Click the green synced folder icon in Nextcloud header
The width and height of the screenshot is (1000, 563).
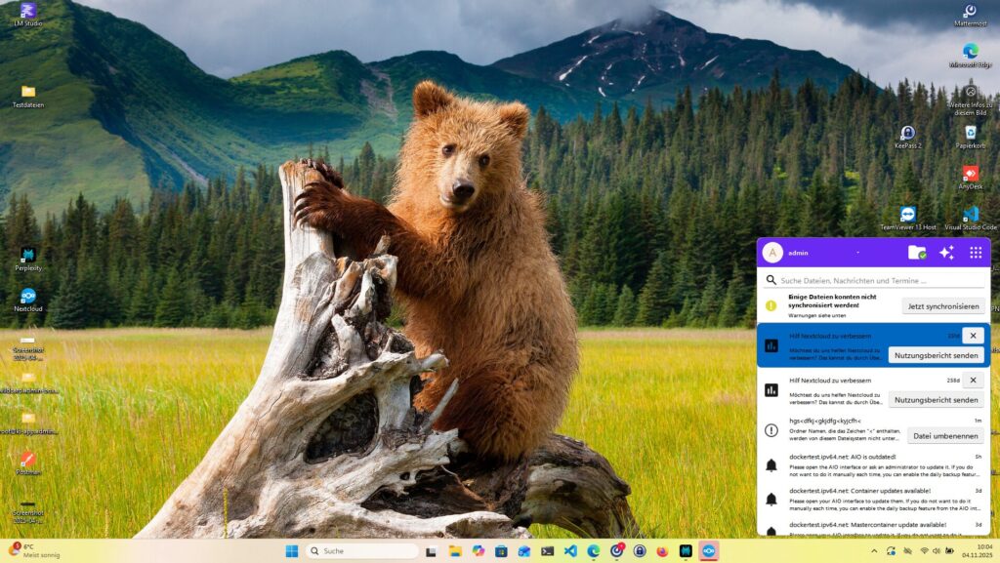918,253
